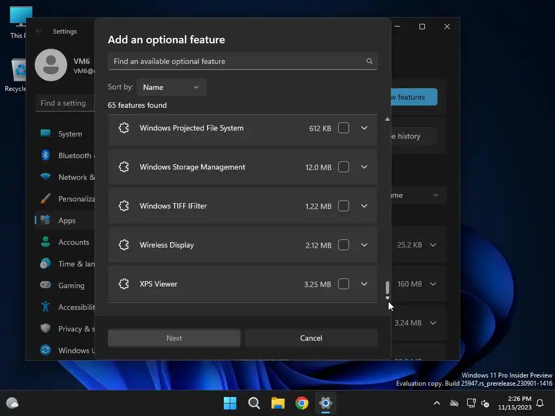Click the Windows TIFF IFilter puzzle icon
Viewport: 555px width, 416px height.
(124, 206)
